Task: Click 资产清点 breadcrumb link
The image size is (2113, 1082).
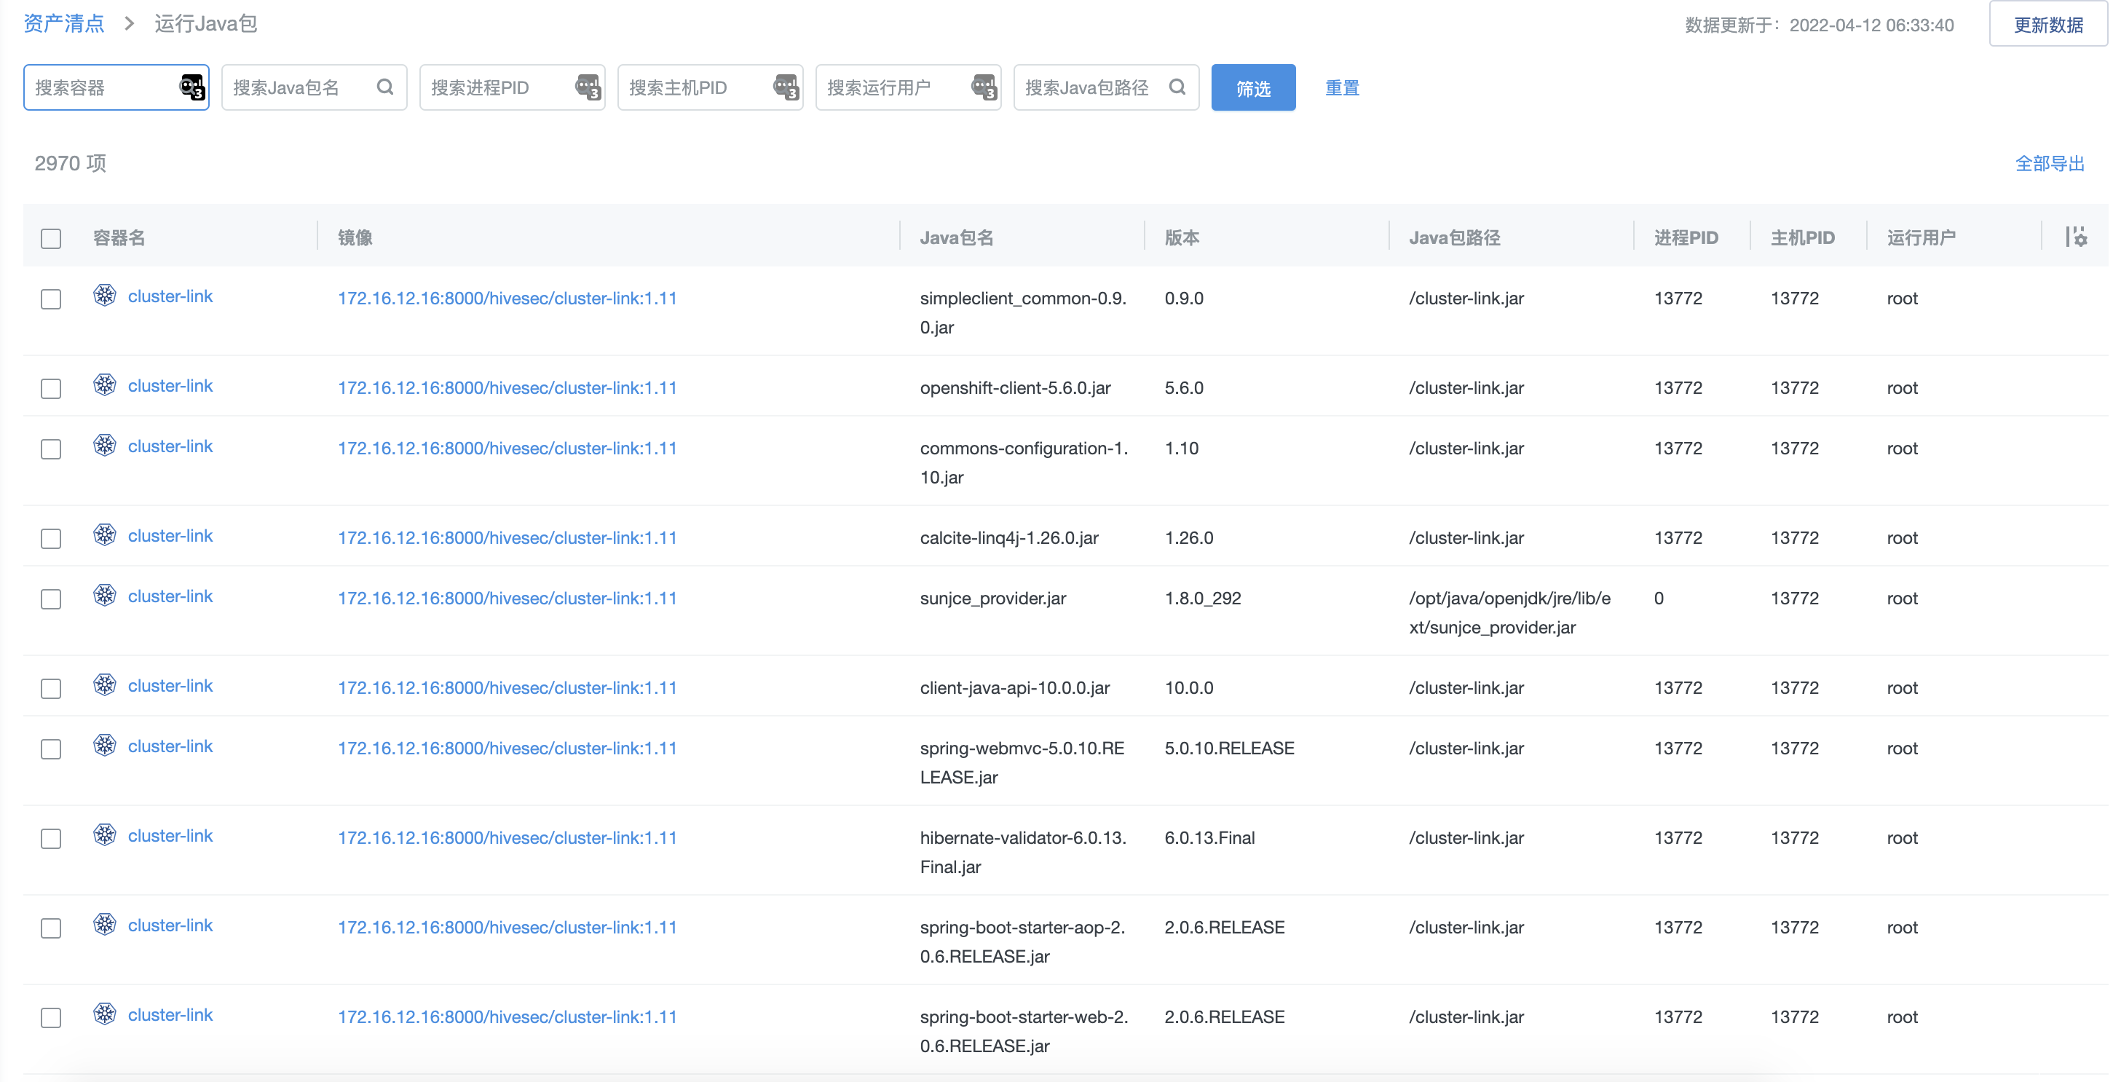Action: [x=64, y=23]
